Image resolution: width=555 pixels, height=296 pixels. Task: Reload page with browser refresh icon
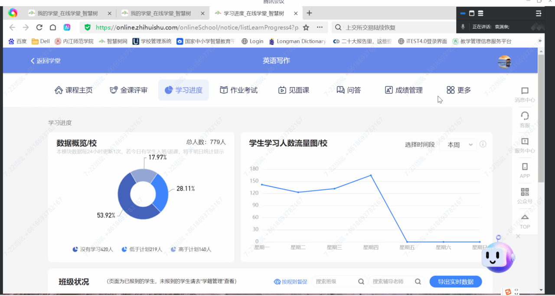[39, 27]
